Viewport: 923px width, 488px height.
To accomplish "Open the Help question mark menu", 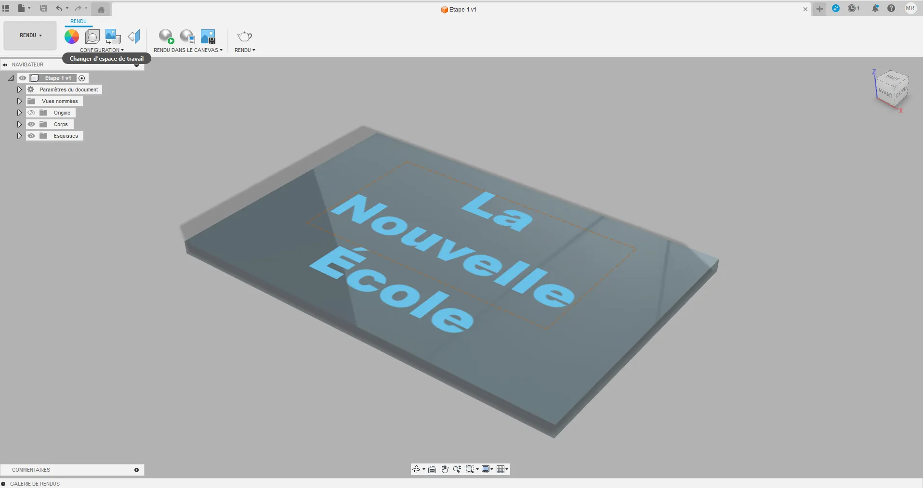I will click(x=891, y=8).
